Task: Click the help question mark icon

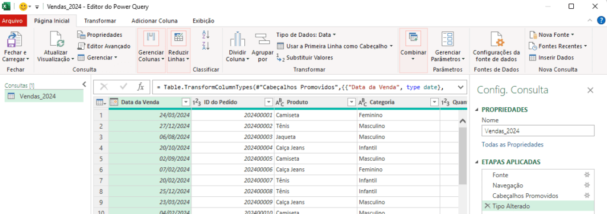Action: pos(601,21)
